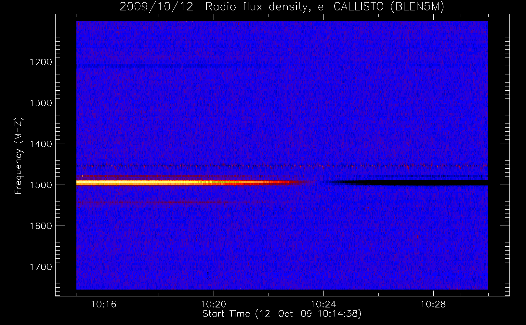Select the 1500 frequency tick label
This screenshot has height=325, width=526.
(41, 185)
